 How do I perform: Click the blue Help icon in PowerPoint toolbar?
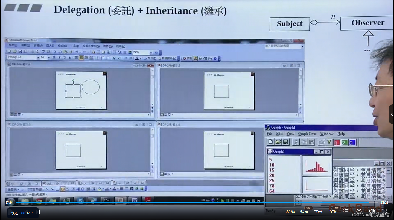point(215,58)
